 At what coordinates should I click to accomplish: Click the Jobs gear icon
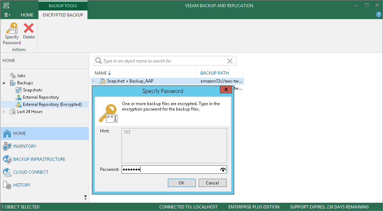coord(13,76)
